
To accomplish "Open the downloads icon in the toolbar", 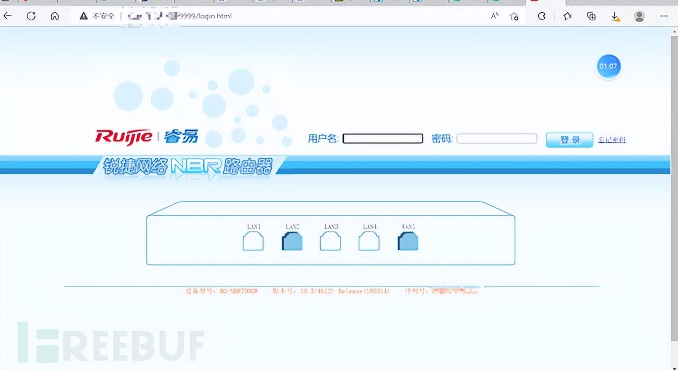I will [615, 16].
